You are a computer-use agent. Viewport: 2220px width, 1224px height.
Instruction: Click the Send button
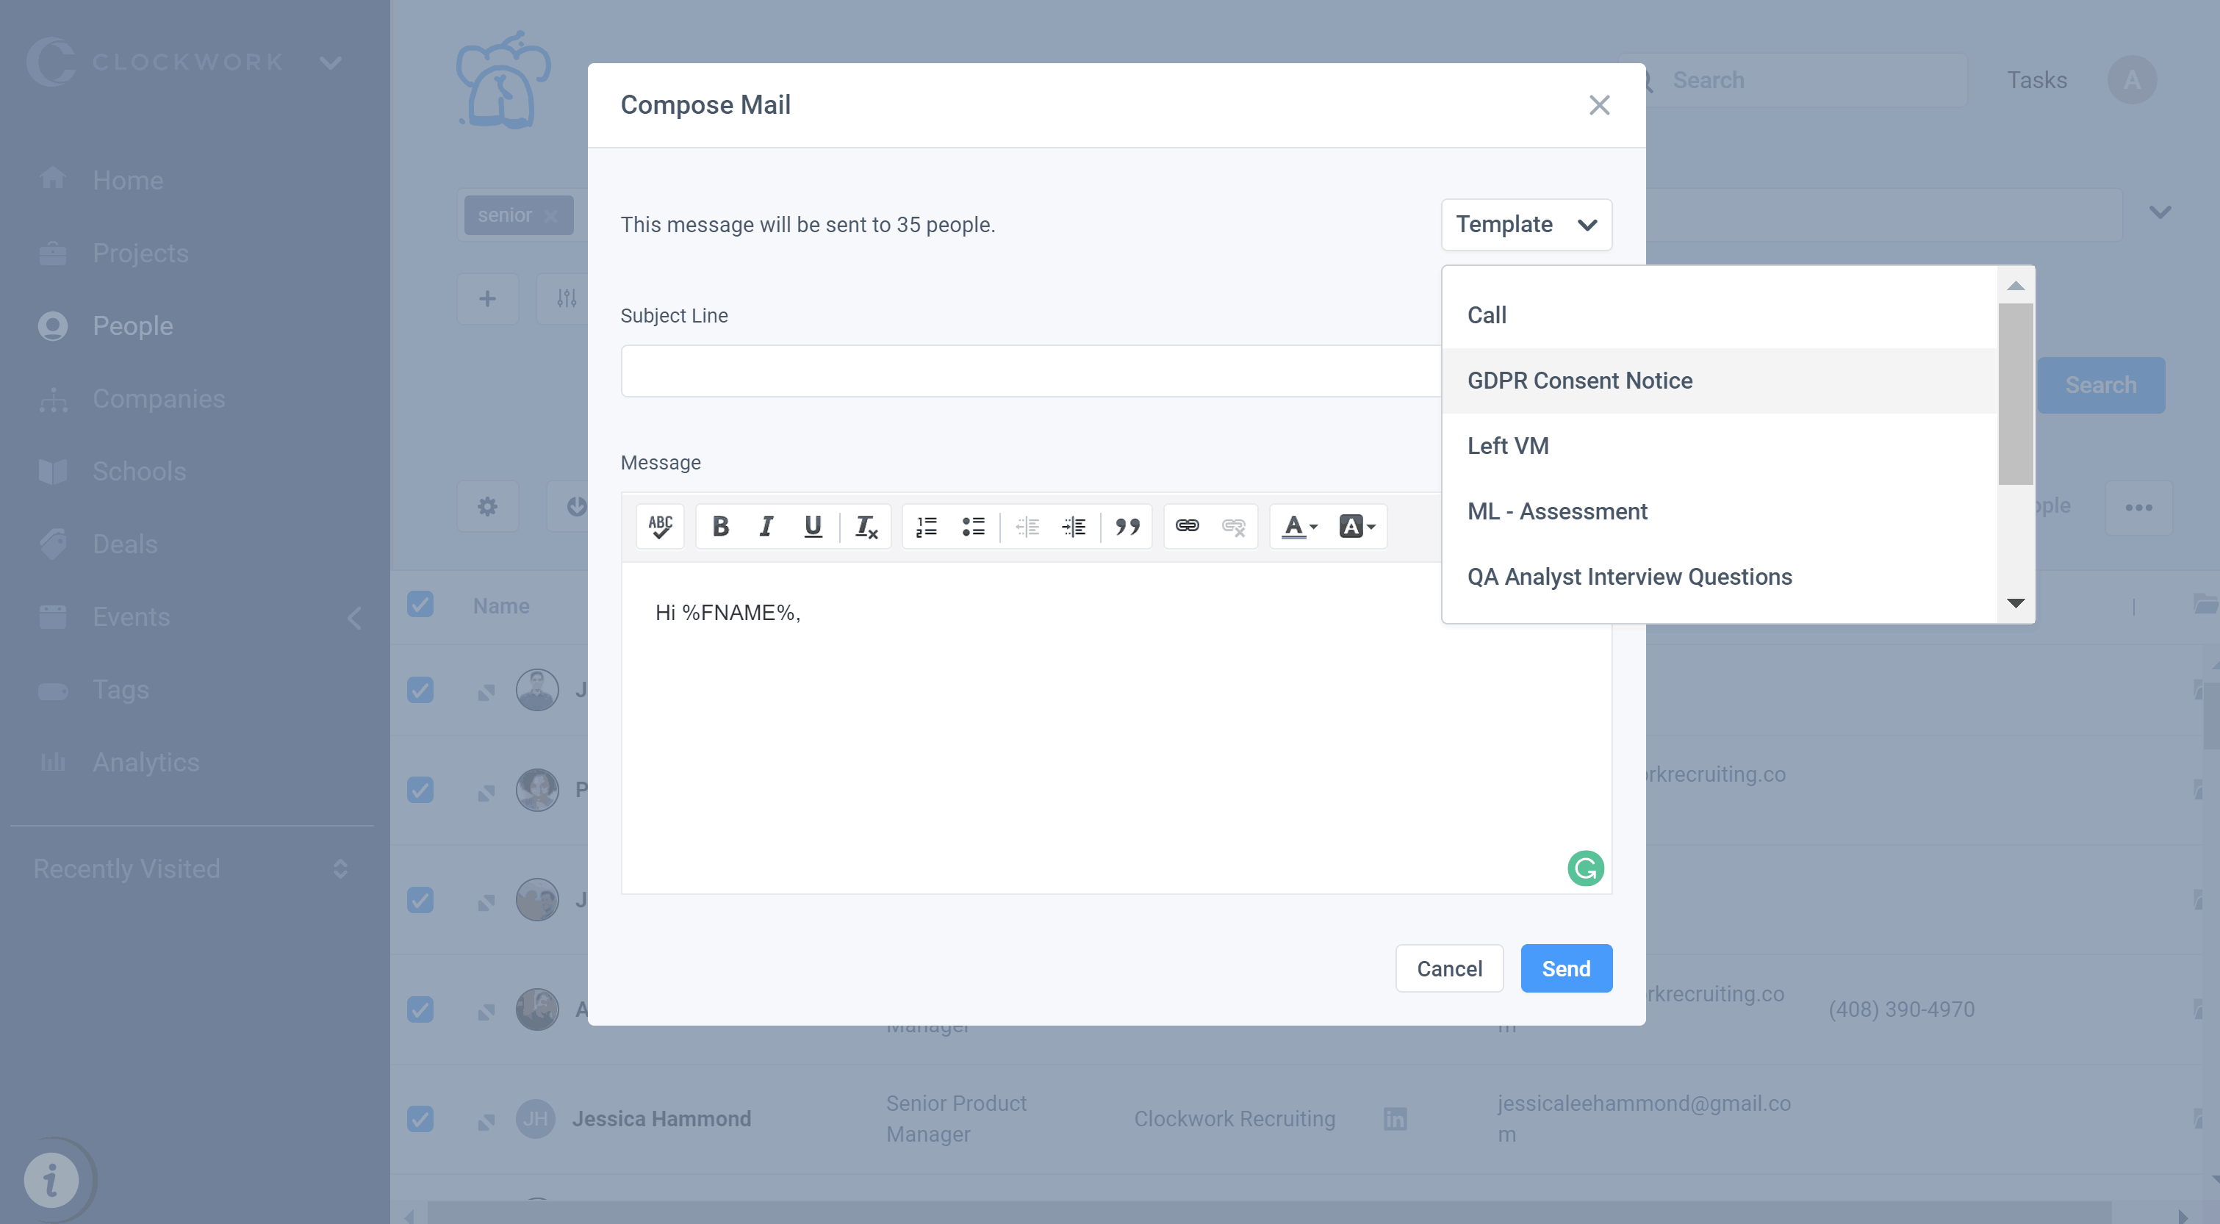(x=1566, y=968)
